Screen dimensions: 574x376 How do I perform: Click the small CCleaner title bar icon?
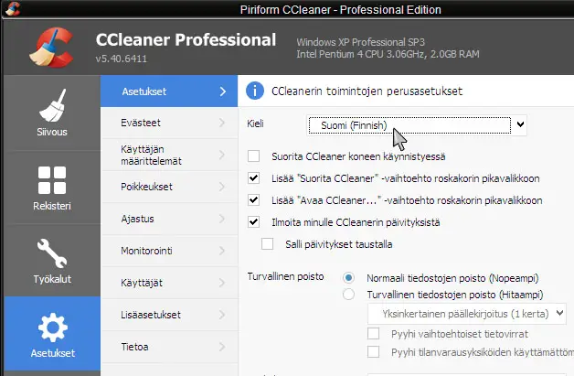pyautogui.click(x=13, y=9)
